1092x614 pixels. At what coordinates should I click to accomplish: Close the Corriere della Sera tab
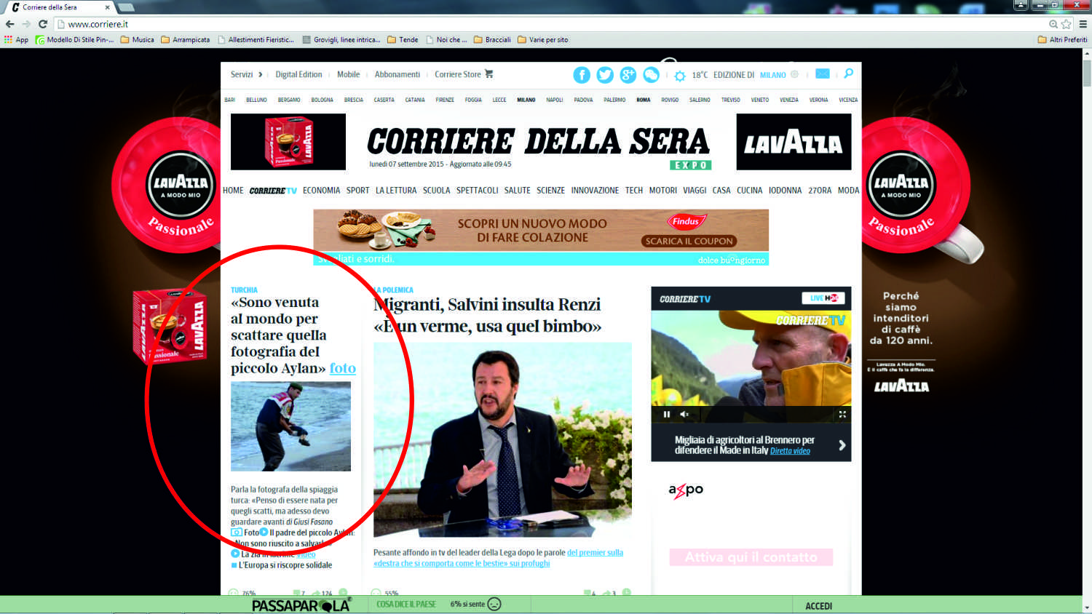[107, 7]
